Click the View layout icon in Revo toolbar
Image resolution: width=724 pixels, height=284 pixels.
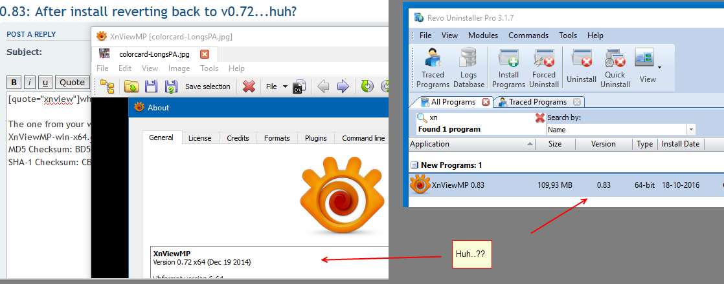[x=644, y=59]
